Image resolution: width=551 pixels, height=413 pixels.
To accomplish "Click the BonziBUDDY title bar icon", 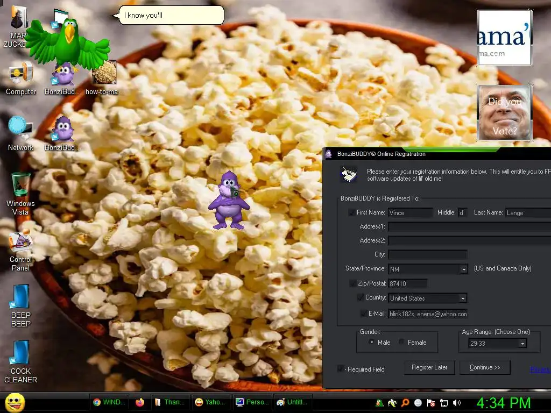I will click(329, 154).
